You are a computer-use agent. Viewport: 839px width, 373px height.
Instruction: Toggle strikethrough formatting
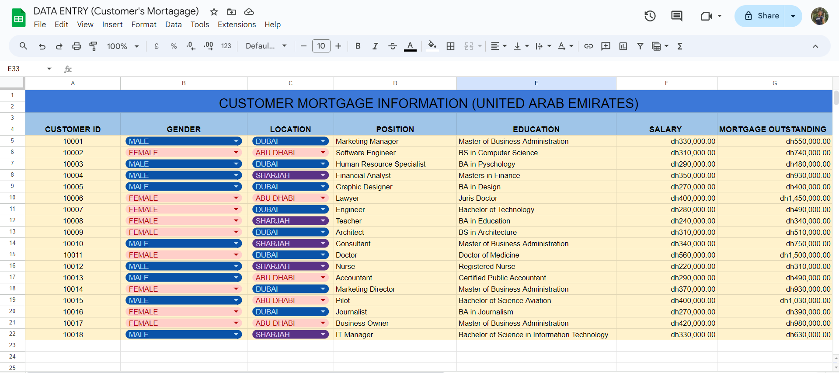click(392, 46)
